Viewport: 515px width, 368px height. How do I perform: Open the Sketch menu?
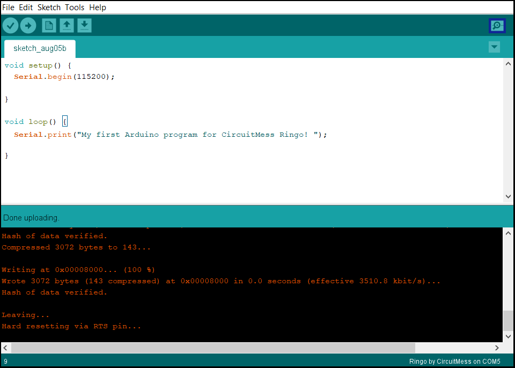point(49,7)
